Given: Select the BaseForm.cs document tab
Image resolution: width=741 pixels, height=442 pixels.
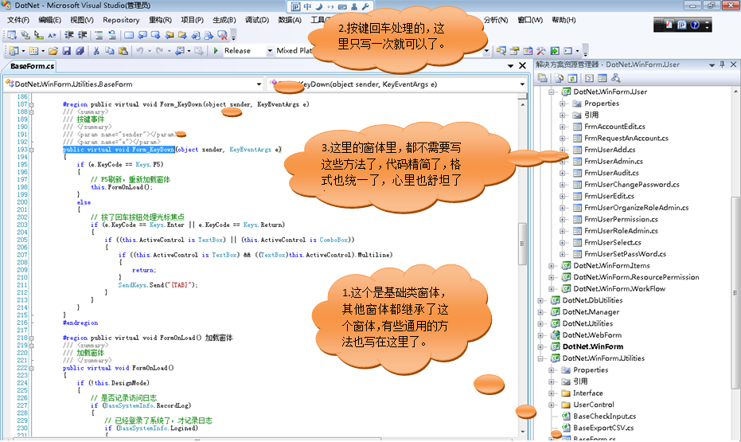Looking at the screenshot, I should [32, 66].
